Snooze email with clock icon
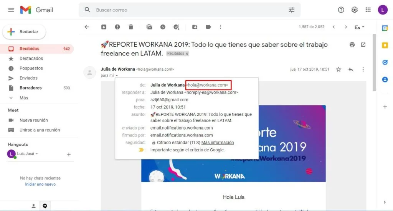This screenshot has height=211, width=393. click(x=163, y=27)
